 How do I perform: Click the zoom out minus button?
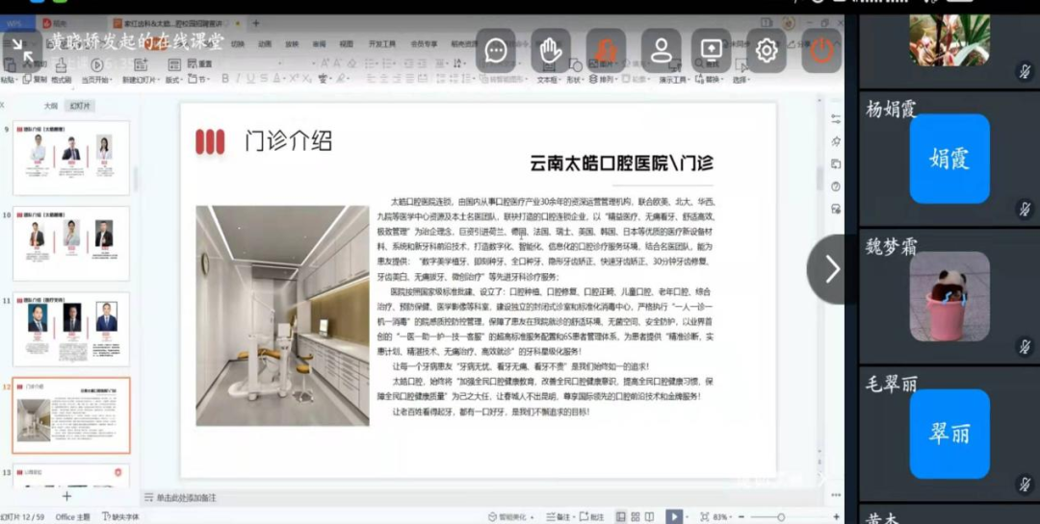point(741,516)
